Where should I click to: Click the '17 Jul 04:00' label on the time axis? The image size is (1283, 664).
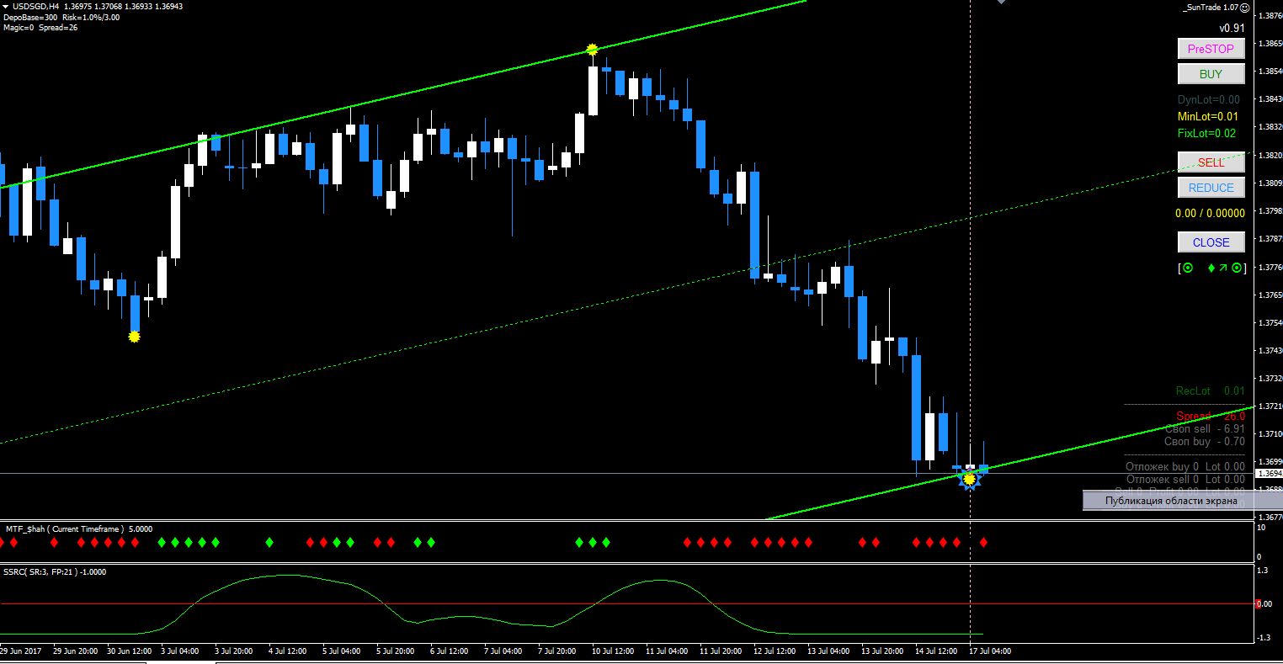[x=989, y=651]
